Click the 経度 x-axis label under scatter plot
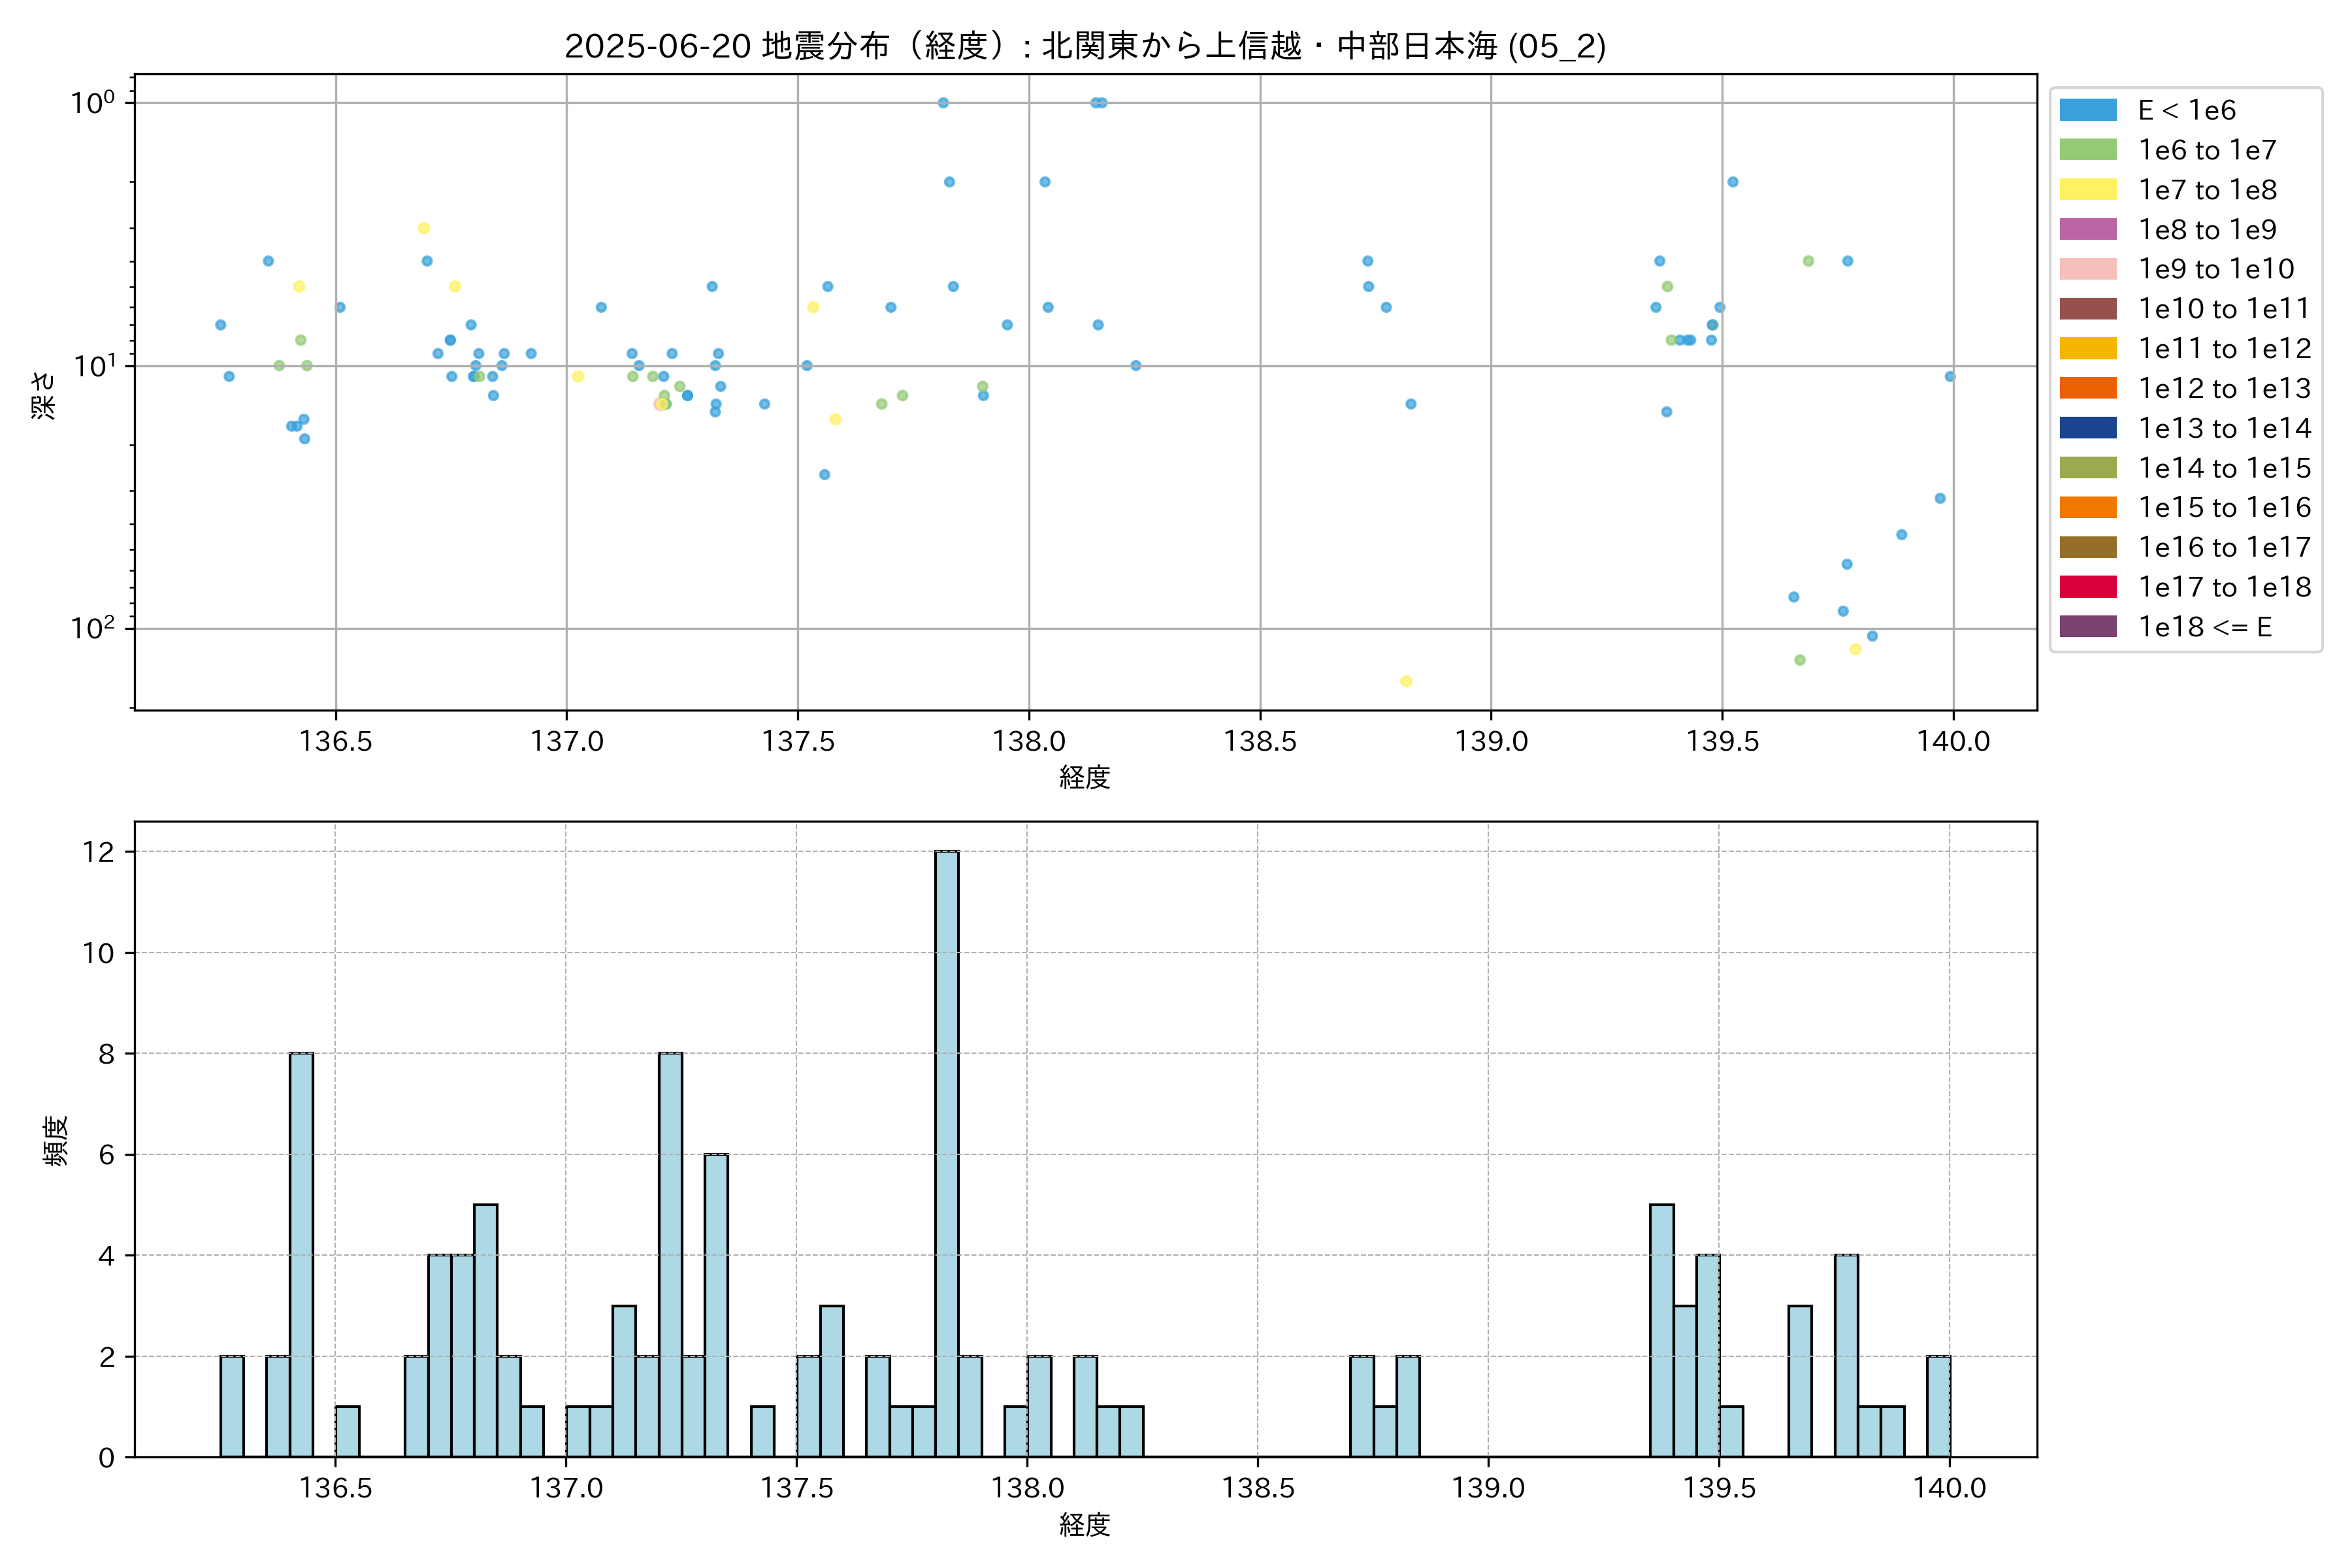This screenshot has height=1568, width=2352. click(x=1085, y=777)
